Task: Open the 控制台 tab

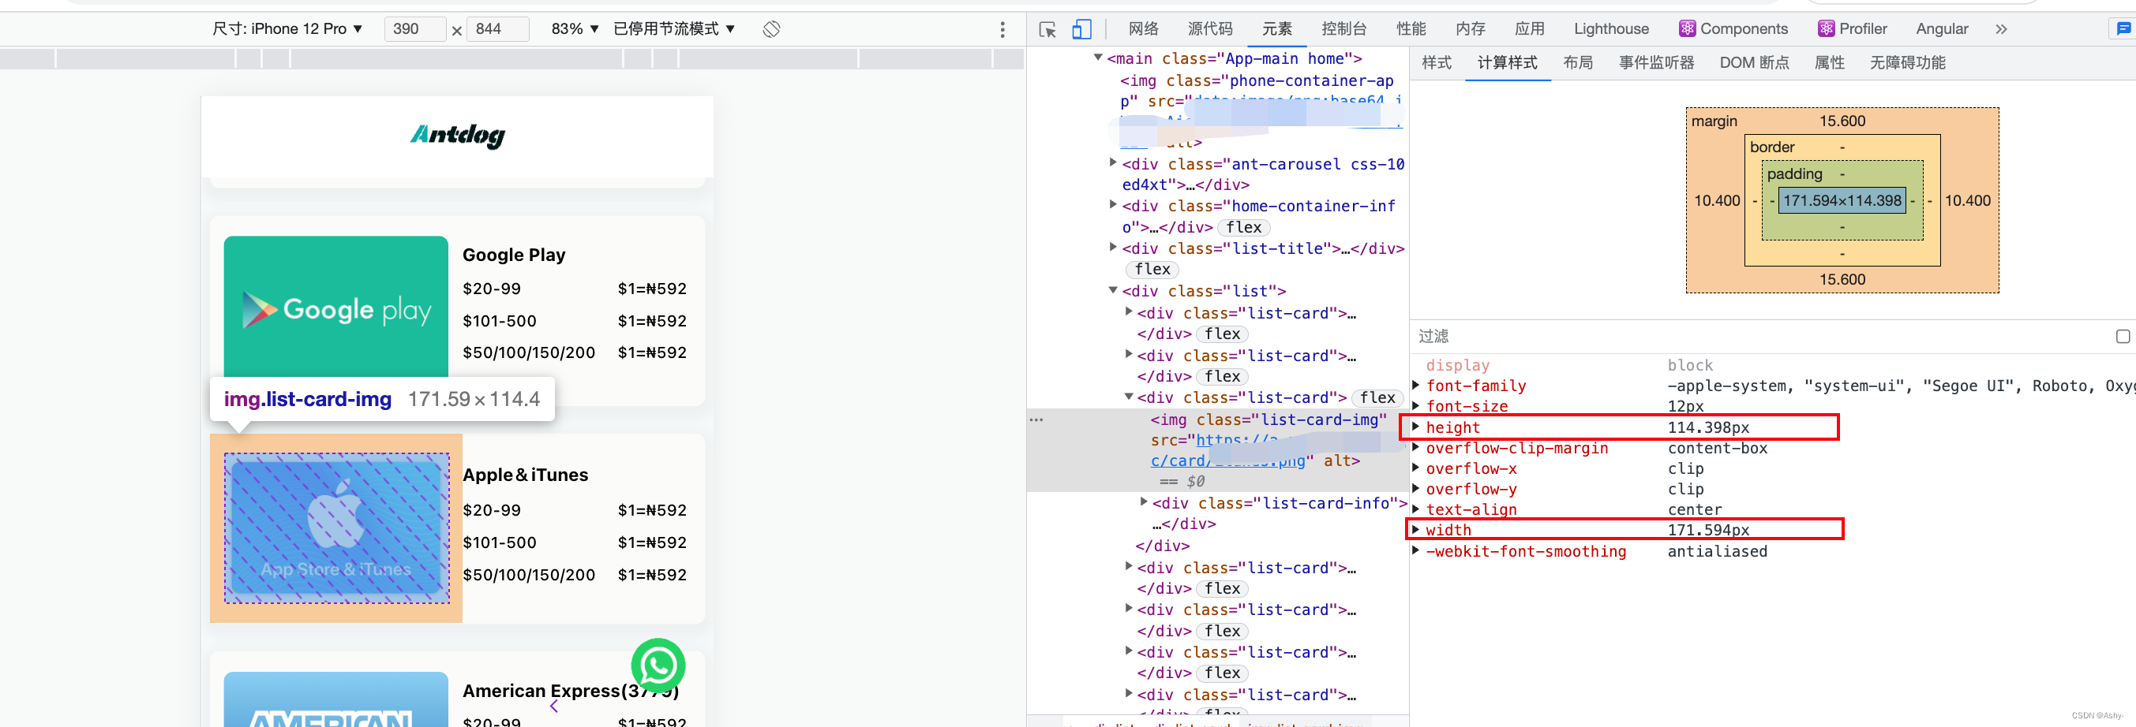Action: tap(1343, 29)
